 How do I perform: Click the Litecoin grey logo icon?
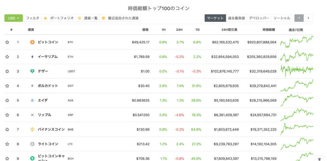[x=32, y=144]
